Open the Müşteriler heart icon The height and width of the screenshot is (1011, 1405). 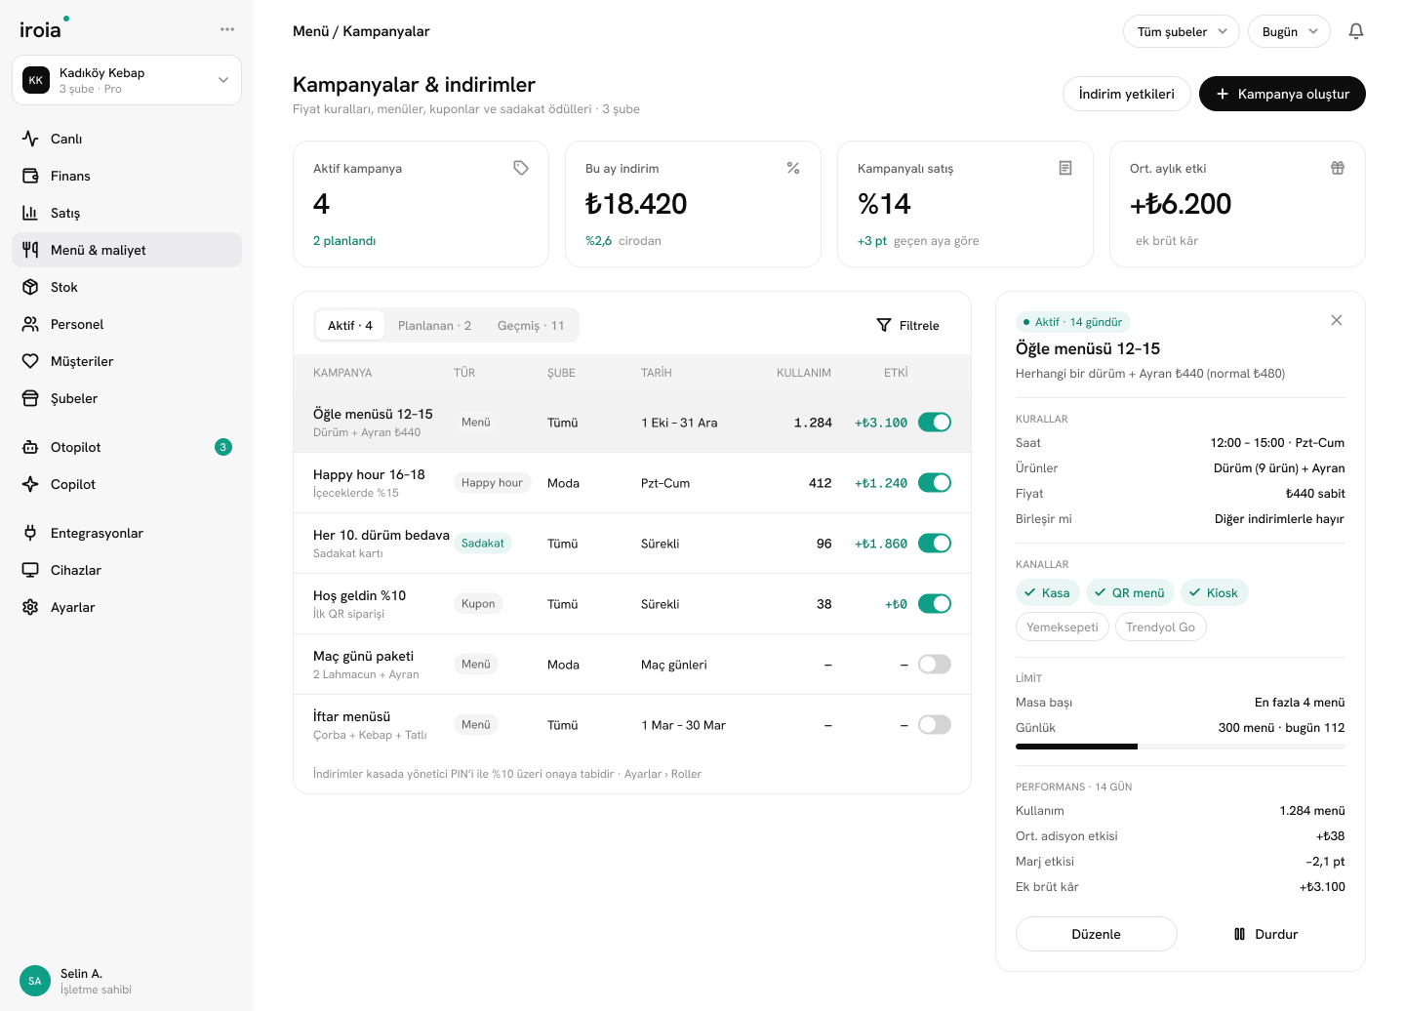[30, 361]
